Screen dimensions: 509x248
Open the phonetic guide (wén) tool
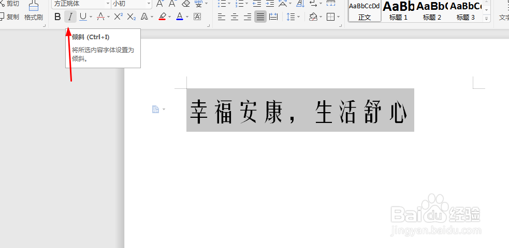click(x=198, y=4)
